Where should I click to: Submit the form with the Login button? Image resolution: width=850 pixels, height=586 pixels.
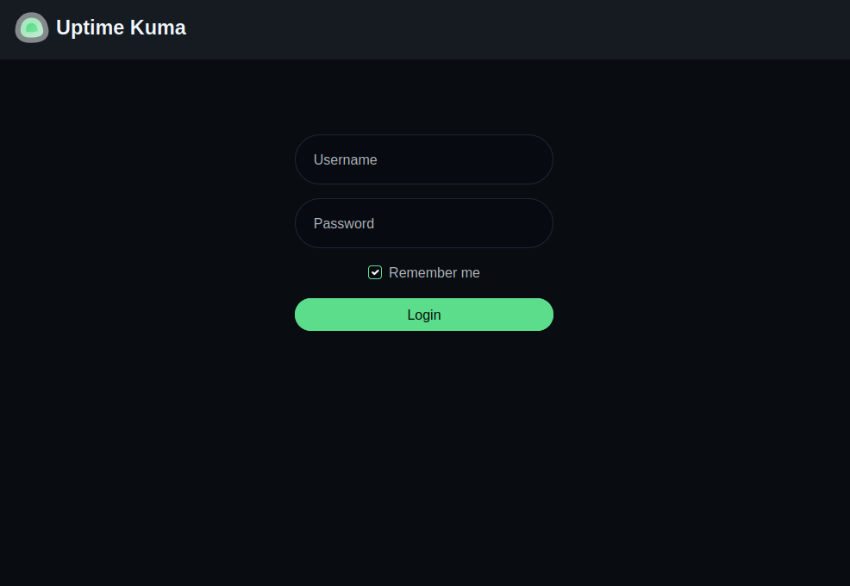point(423,315)
